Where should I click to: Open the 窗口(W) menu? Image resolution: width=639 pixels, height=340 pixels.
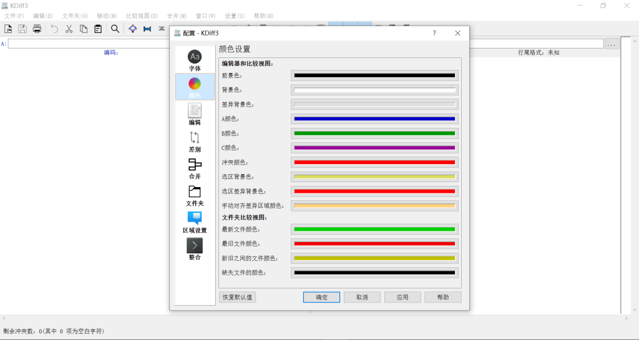[x=206, y=16]
